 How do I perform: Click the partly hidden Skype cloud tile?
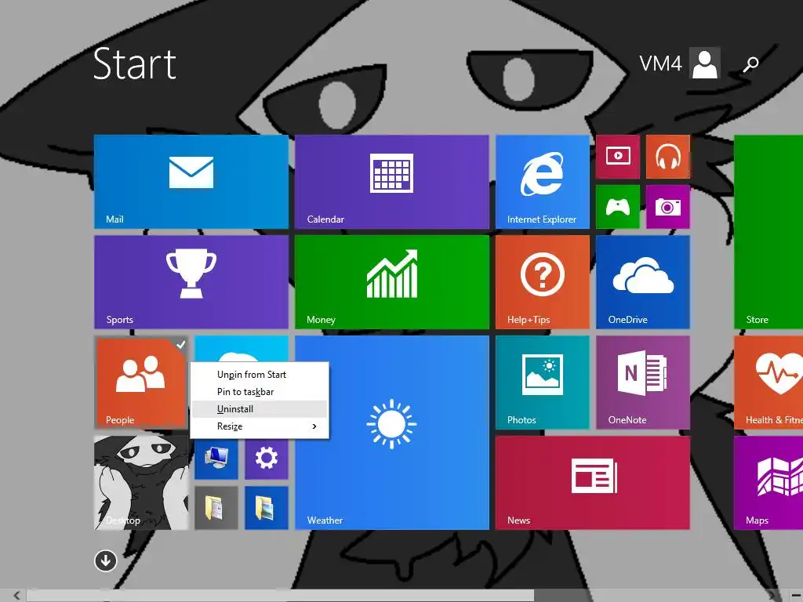point(242,349)
